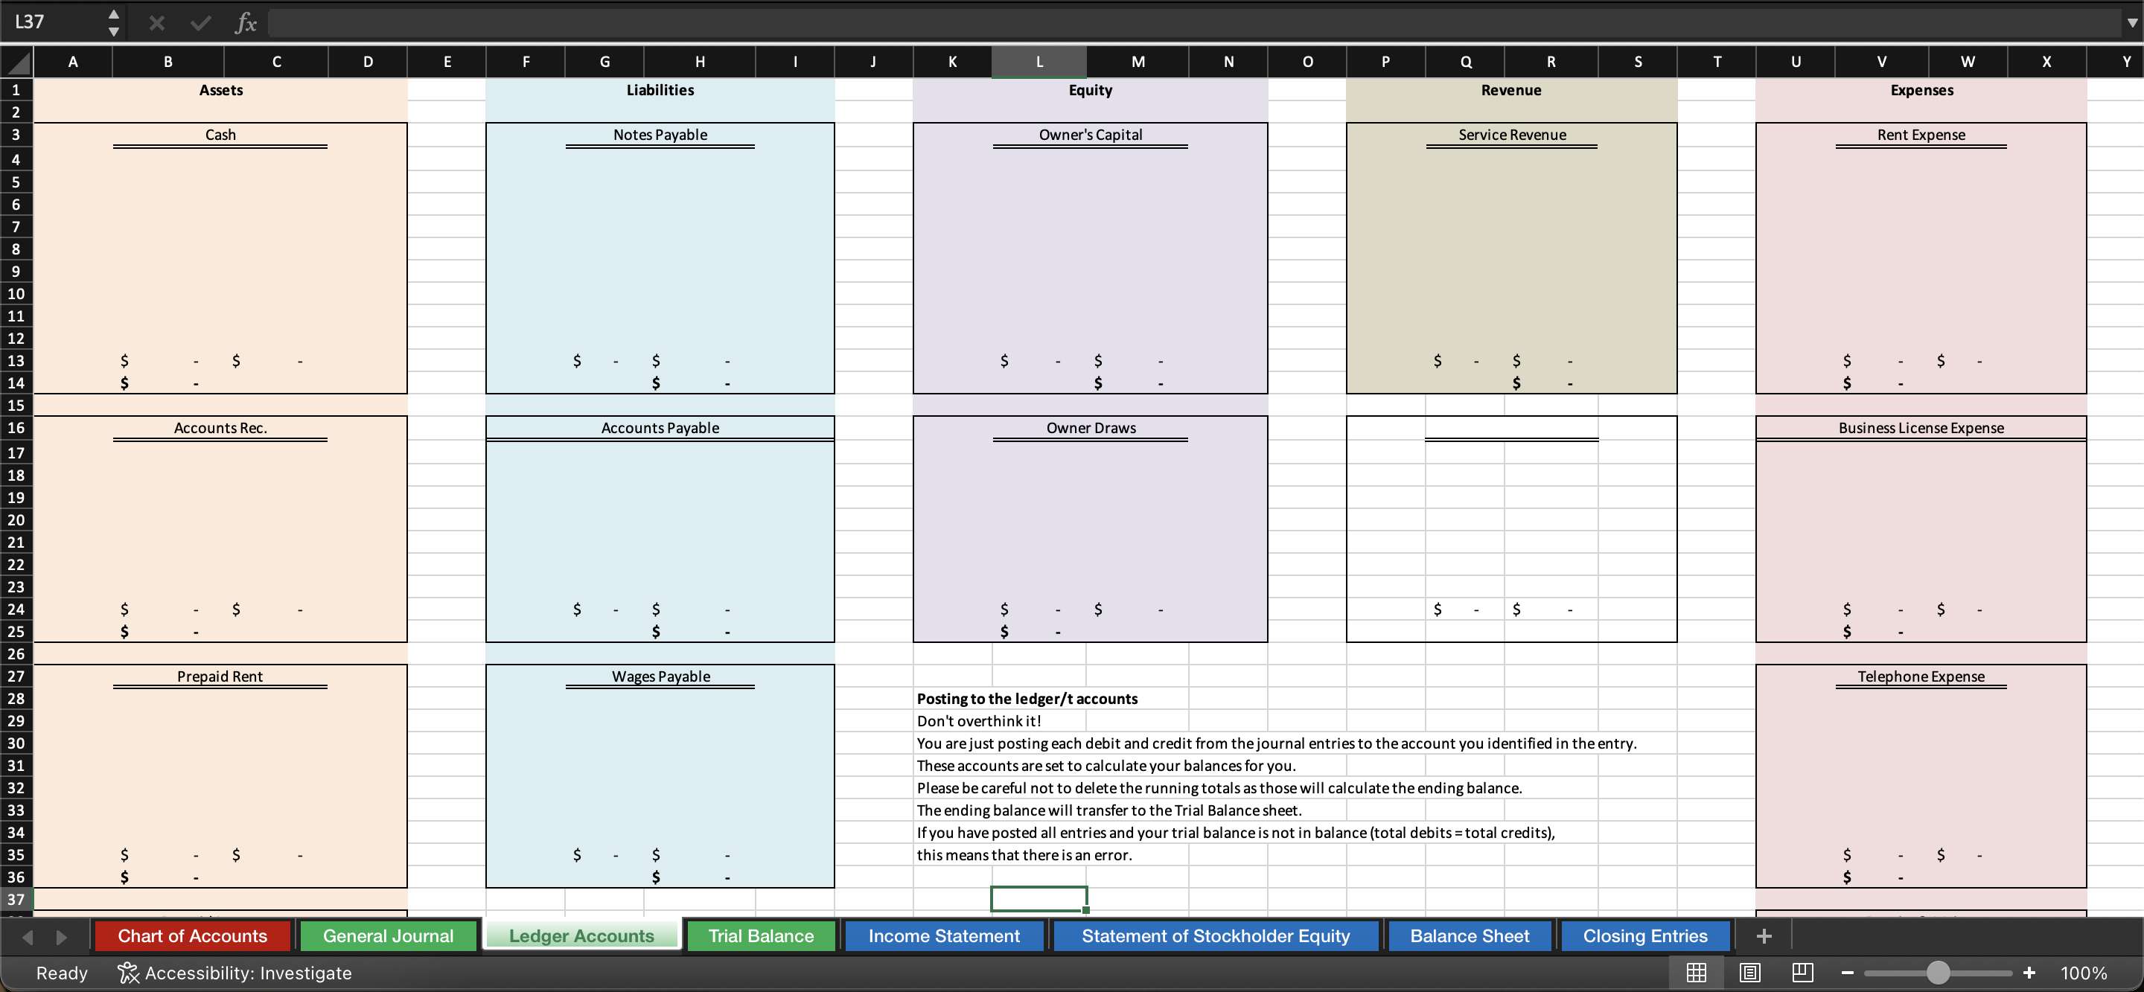Viewport: 2144px width, 992px height.
Task: Click the zoom out minus button
Action: point(1847,973)
